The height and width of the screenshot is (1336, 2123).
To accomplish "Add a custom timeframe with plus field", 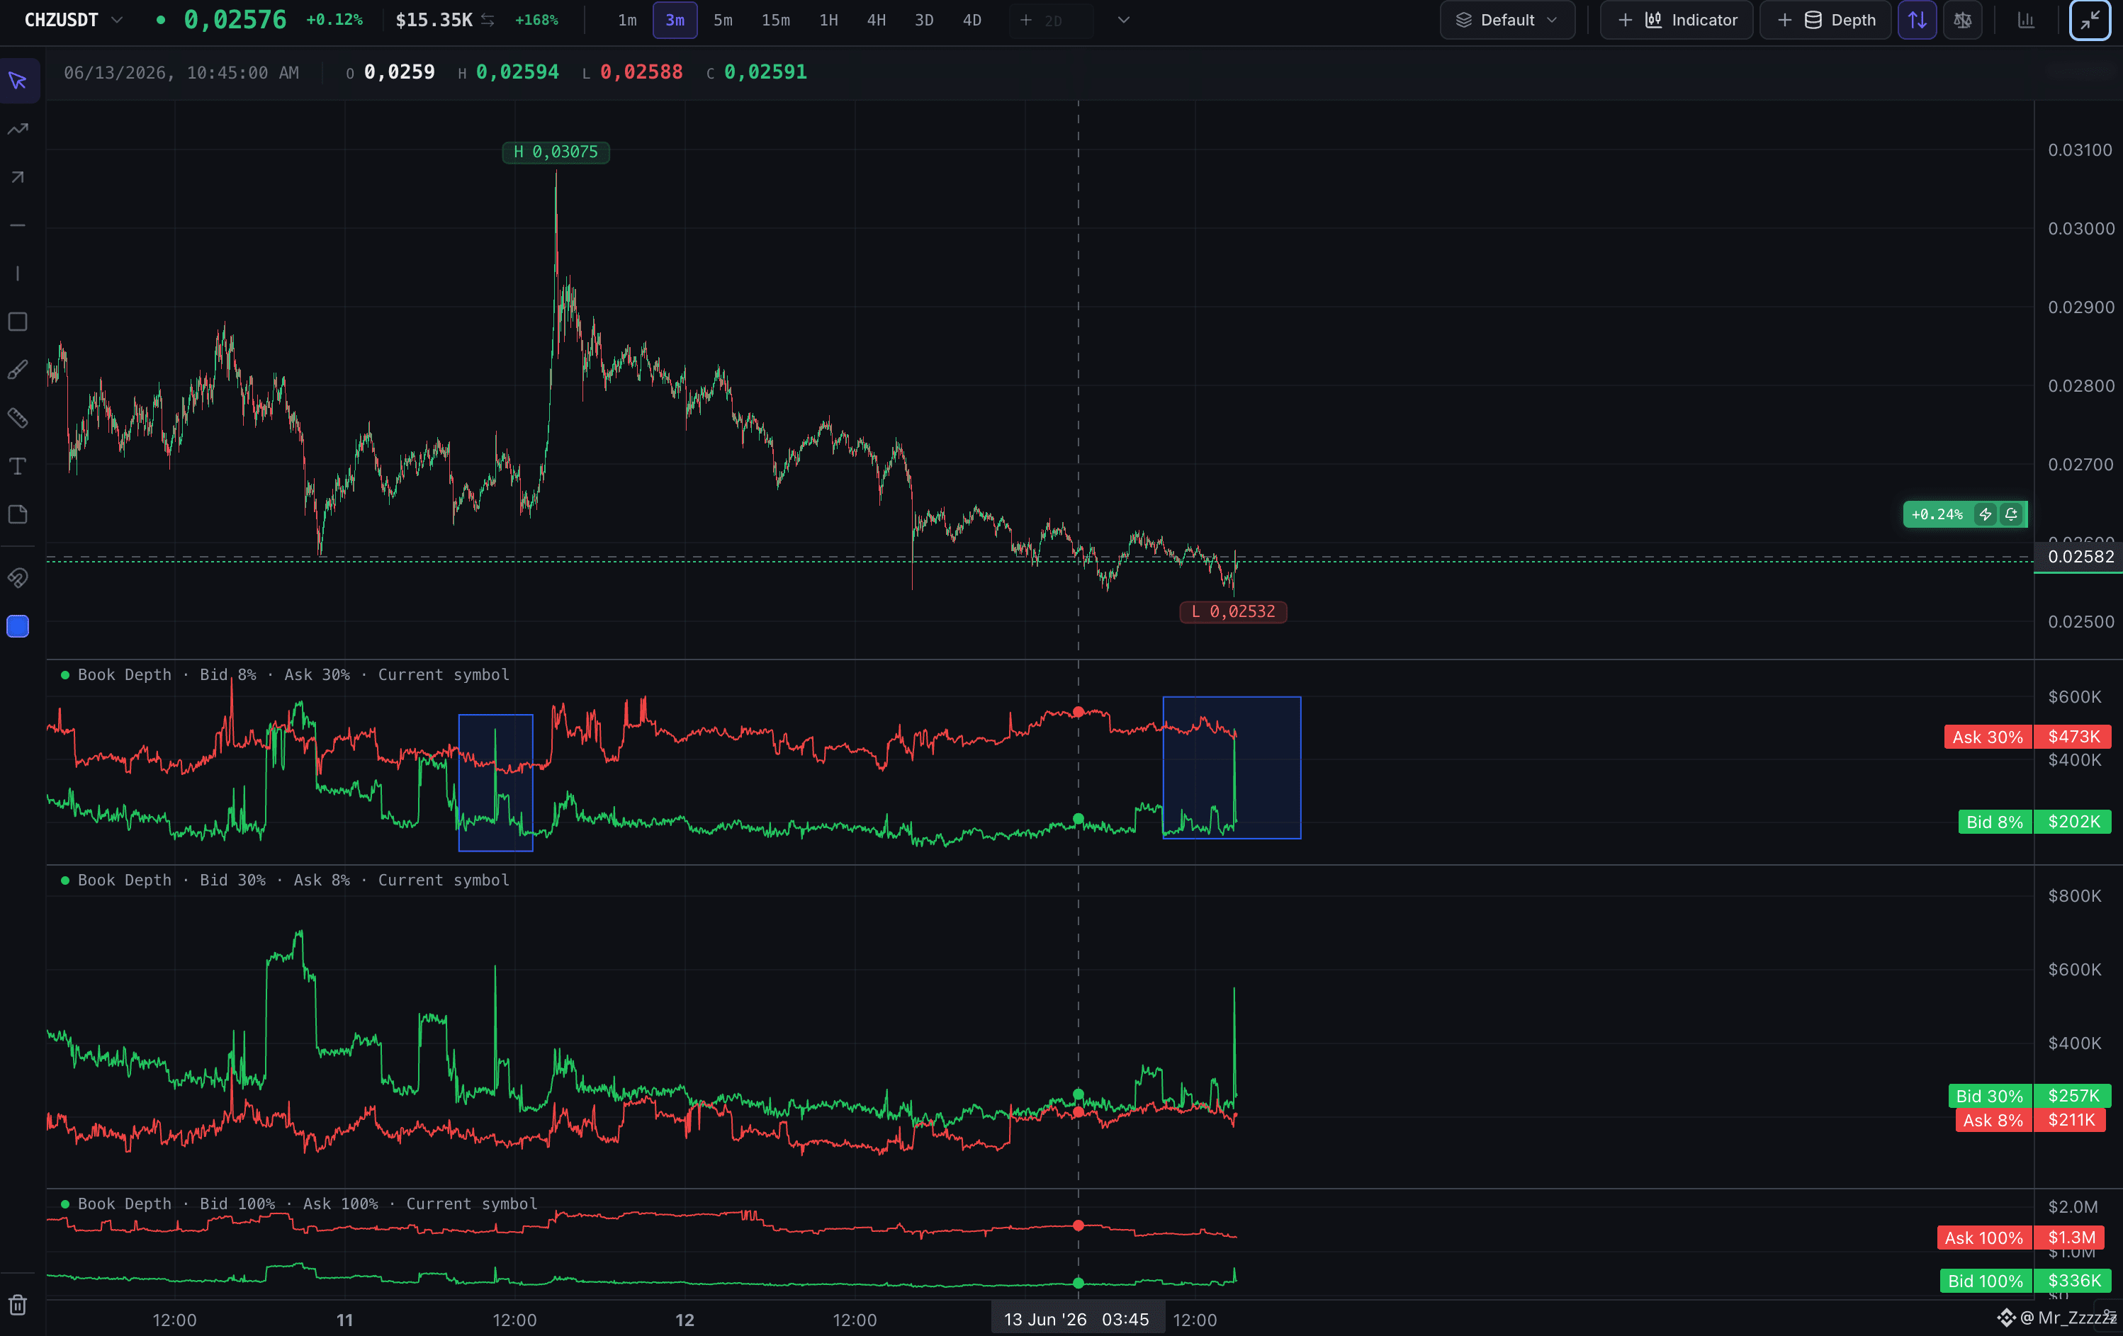I will pyautogui.click(x=1051, y=19).
